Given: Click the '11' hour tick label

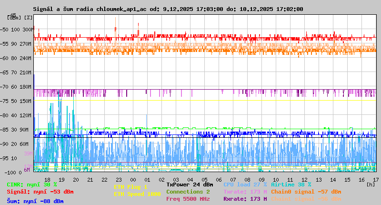Looking at the screenshot, I should [291, 180].
